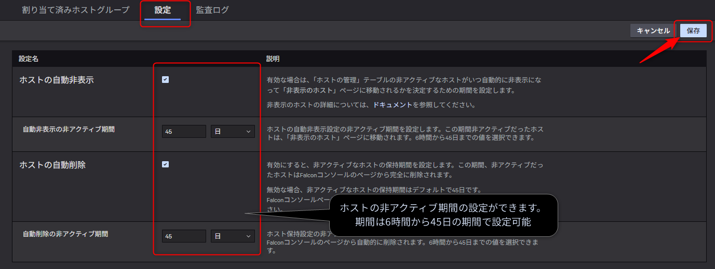Click the キャンセル button

(x=653, y=31)
